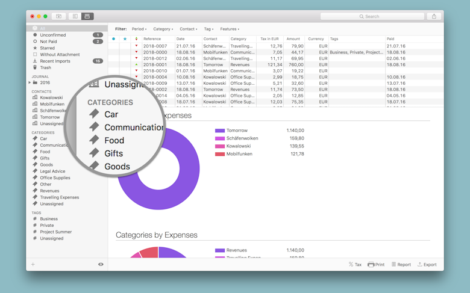
Task: Toggle the sidebar layout view button
Action: tap(75, 16)
